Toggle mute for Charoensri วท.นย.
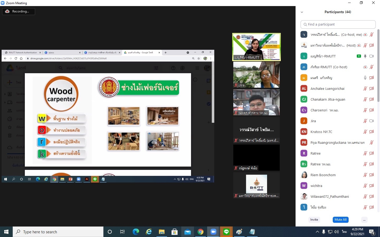Viewport: 380px width, 237px height. (365, 110)
